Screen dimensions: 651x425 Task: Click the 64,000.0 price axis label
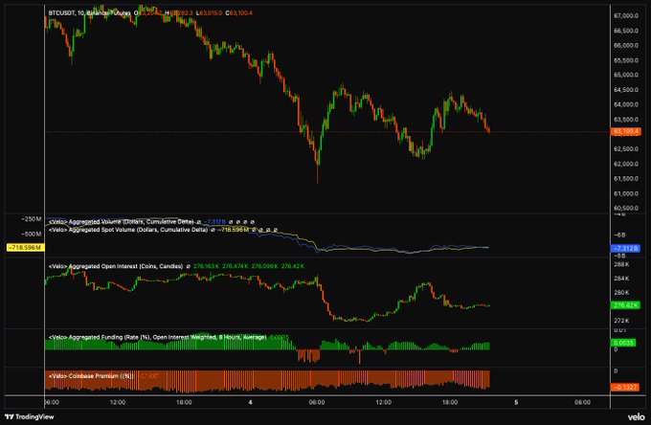[626, 104]
